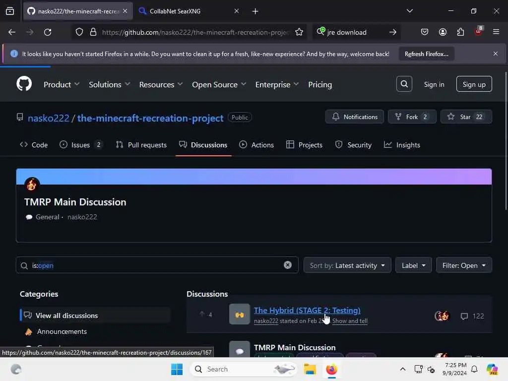The height and width of the screenshot is (381, 508).
Task: Clear the is:open search filter
Action: (287, 265)
